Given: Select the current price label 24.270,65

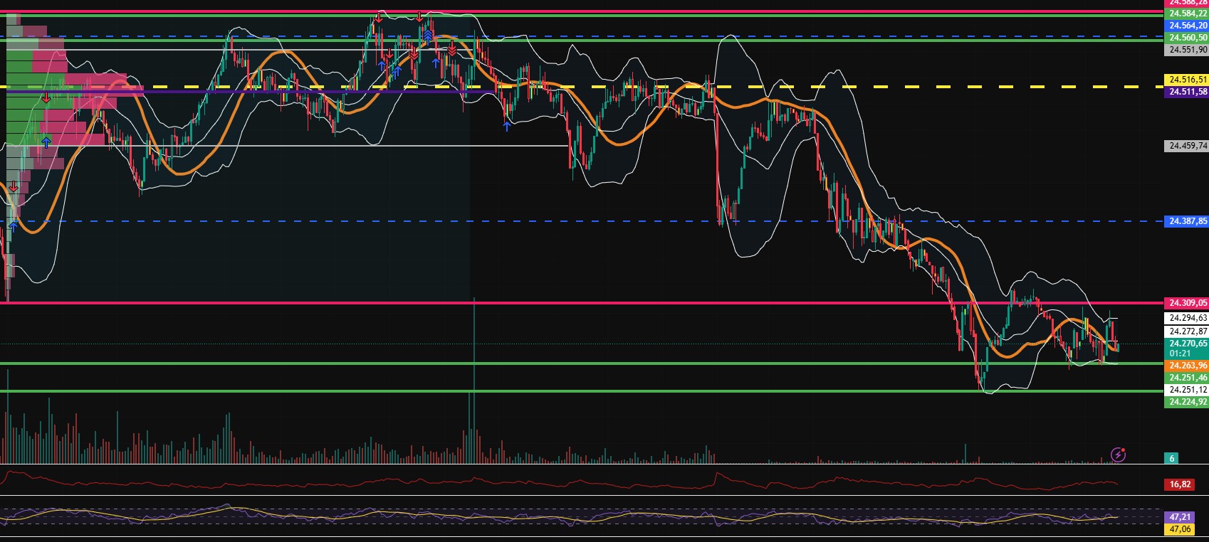Looking at the screenshot, I should [x=1187, y=344].
